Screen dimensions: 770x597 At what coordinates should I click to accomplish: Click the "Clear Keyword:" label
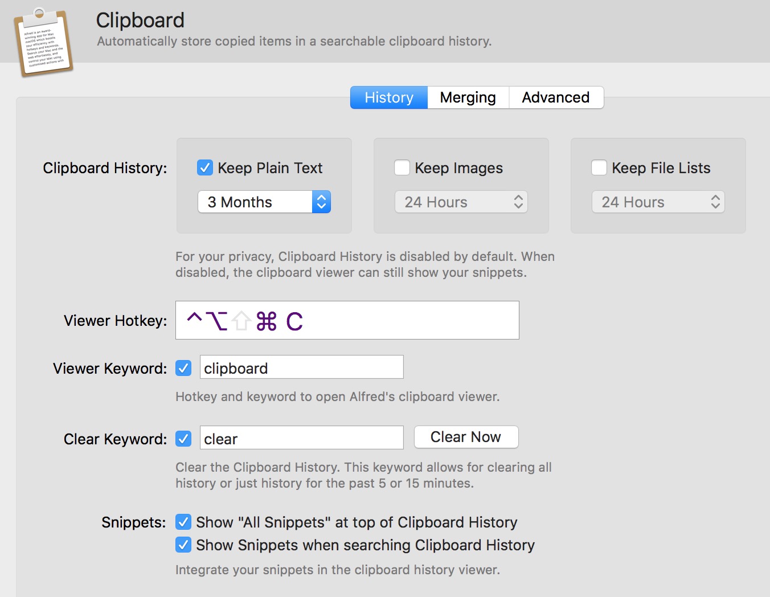pos(116,439)
